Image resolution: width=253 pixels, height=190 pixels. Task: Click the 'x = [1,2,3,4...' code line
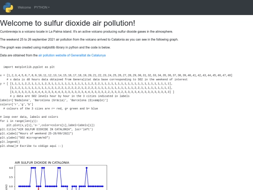click(x=116, y=75)
